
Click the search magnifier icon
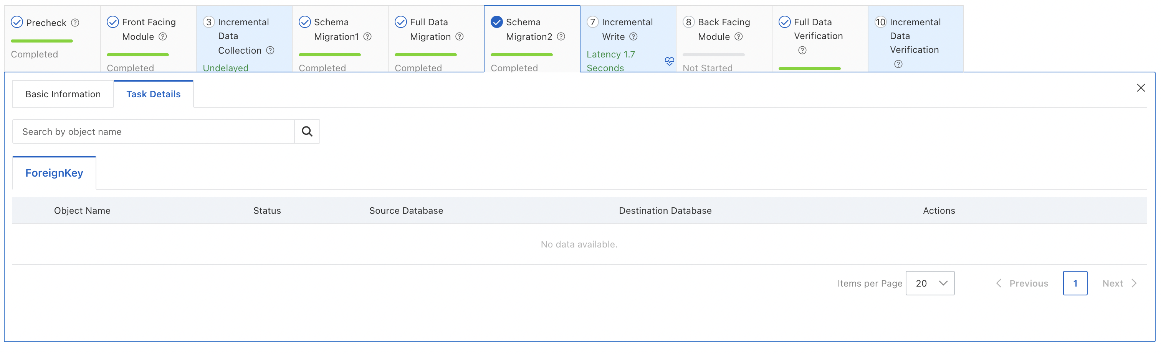point(307,131)
